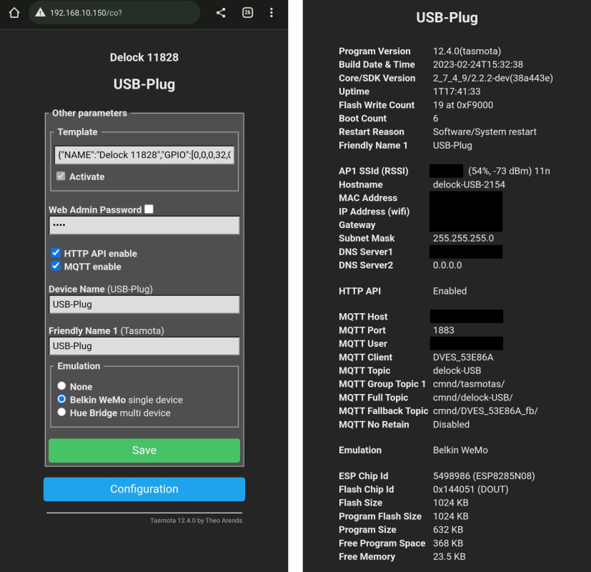Tap the browser home icon

click(14, 13)
